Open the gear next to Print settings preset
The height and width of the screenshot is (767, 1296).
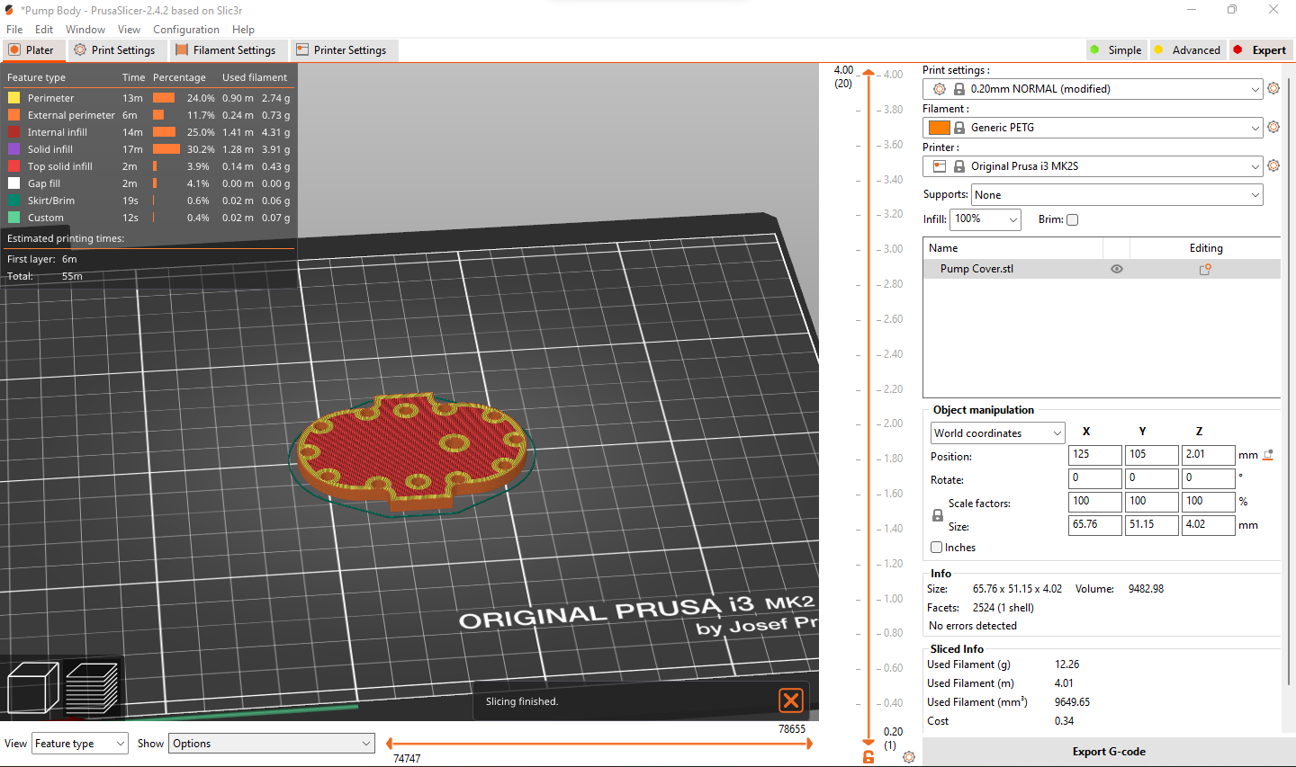click(1273, 89)
